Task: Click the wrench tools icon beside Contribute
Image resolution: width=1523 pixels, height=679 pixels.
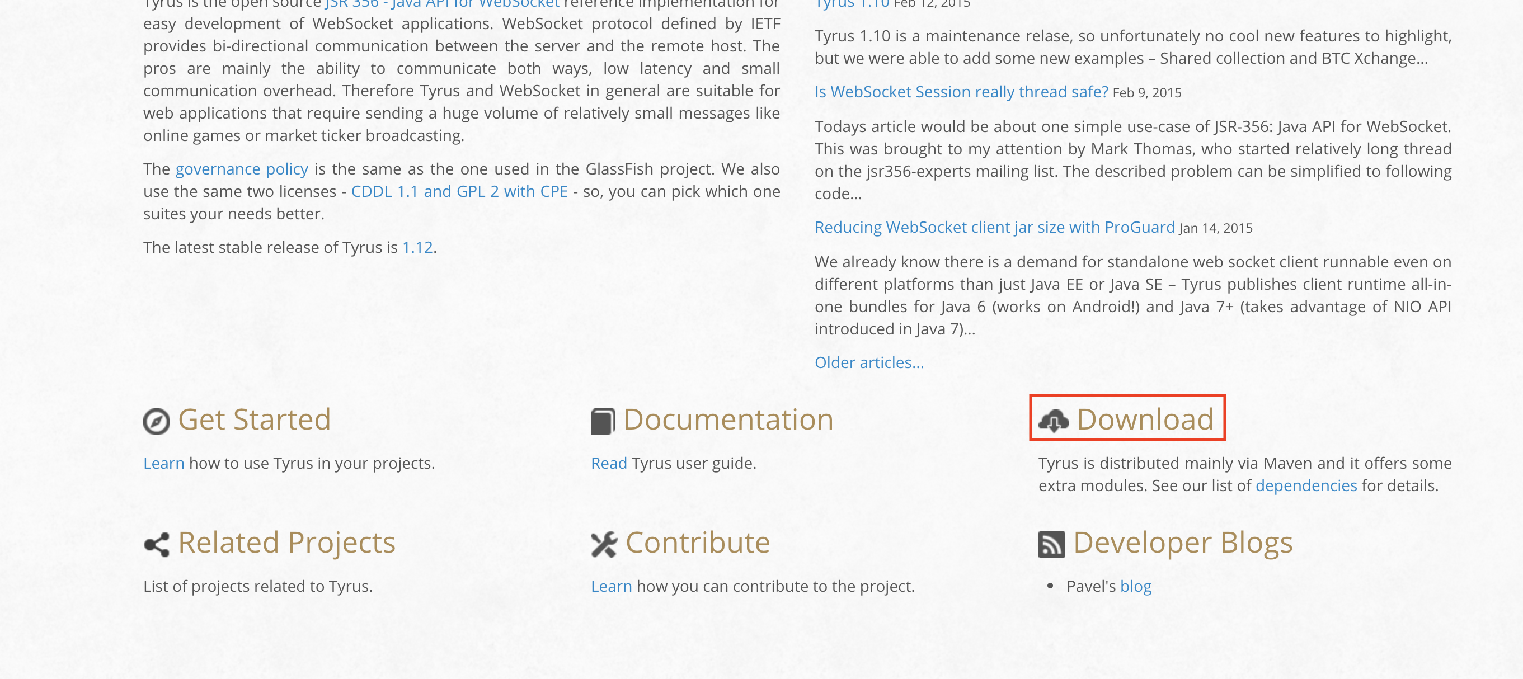Action: (604, 544)
